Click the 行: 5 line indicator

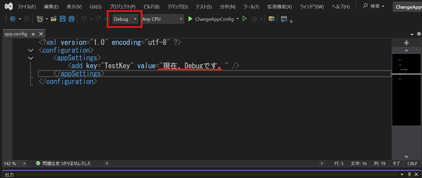click(x=339, y=163)
